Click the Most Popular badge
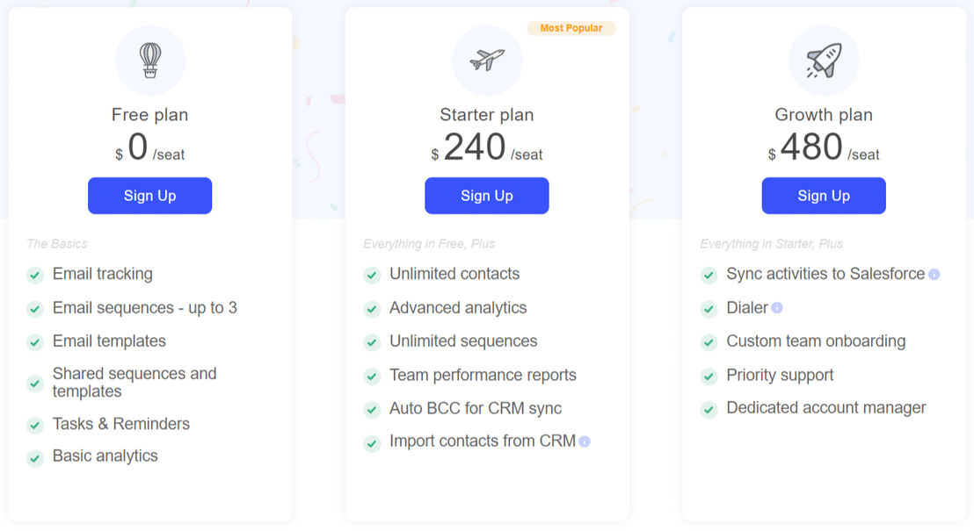The image size is (974, 531). pos(571,28)
